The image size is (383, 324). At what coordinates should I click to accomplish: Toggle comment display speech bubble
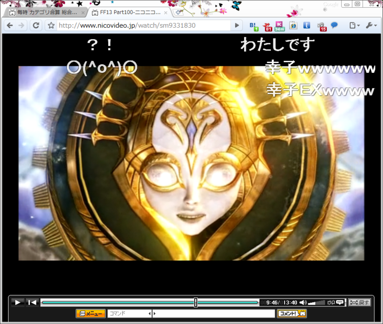click(340, 303)
